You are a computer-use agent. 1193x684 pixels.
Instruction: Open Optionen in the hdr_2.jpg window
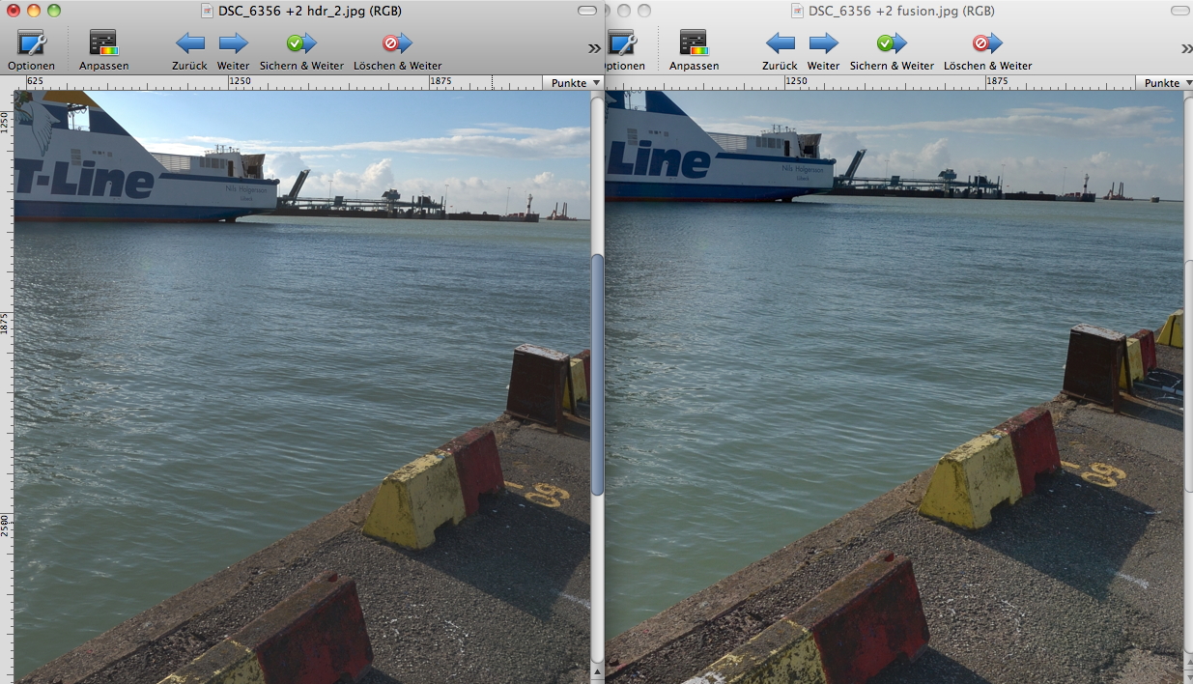click(x=31, y=43)
